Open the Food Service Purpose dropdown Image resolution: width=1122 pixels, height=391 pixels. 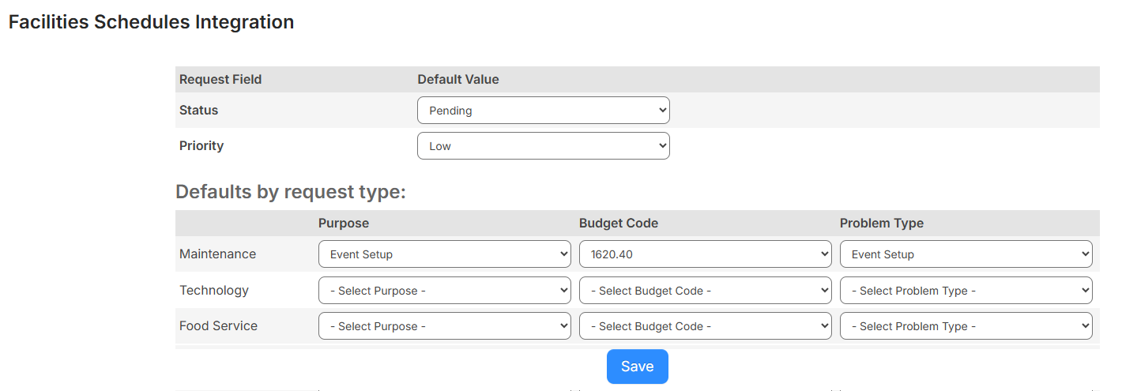tap(444, 326)
